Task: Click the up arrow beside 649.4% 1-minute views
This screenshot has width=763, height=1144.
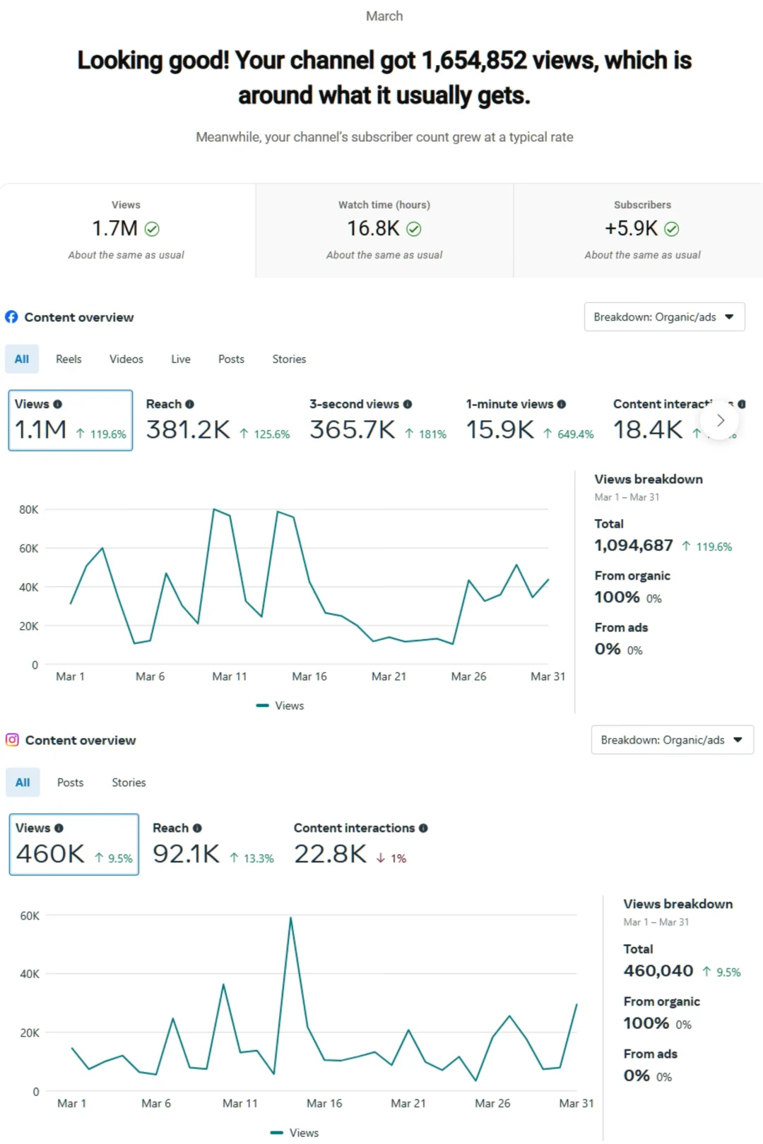Action: pyautogui.click(x=548, y=434)
